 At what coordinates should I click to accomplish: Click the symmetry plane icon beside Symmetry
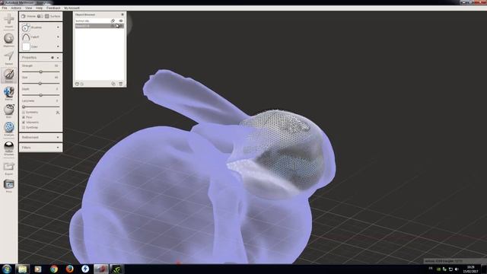[58, 113]
